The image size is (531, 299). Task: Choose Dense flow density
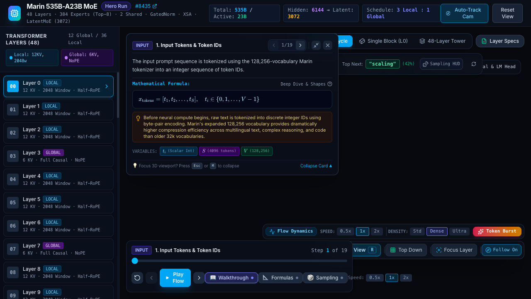coord(437,231)
